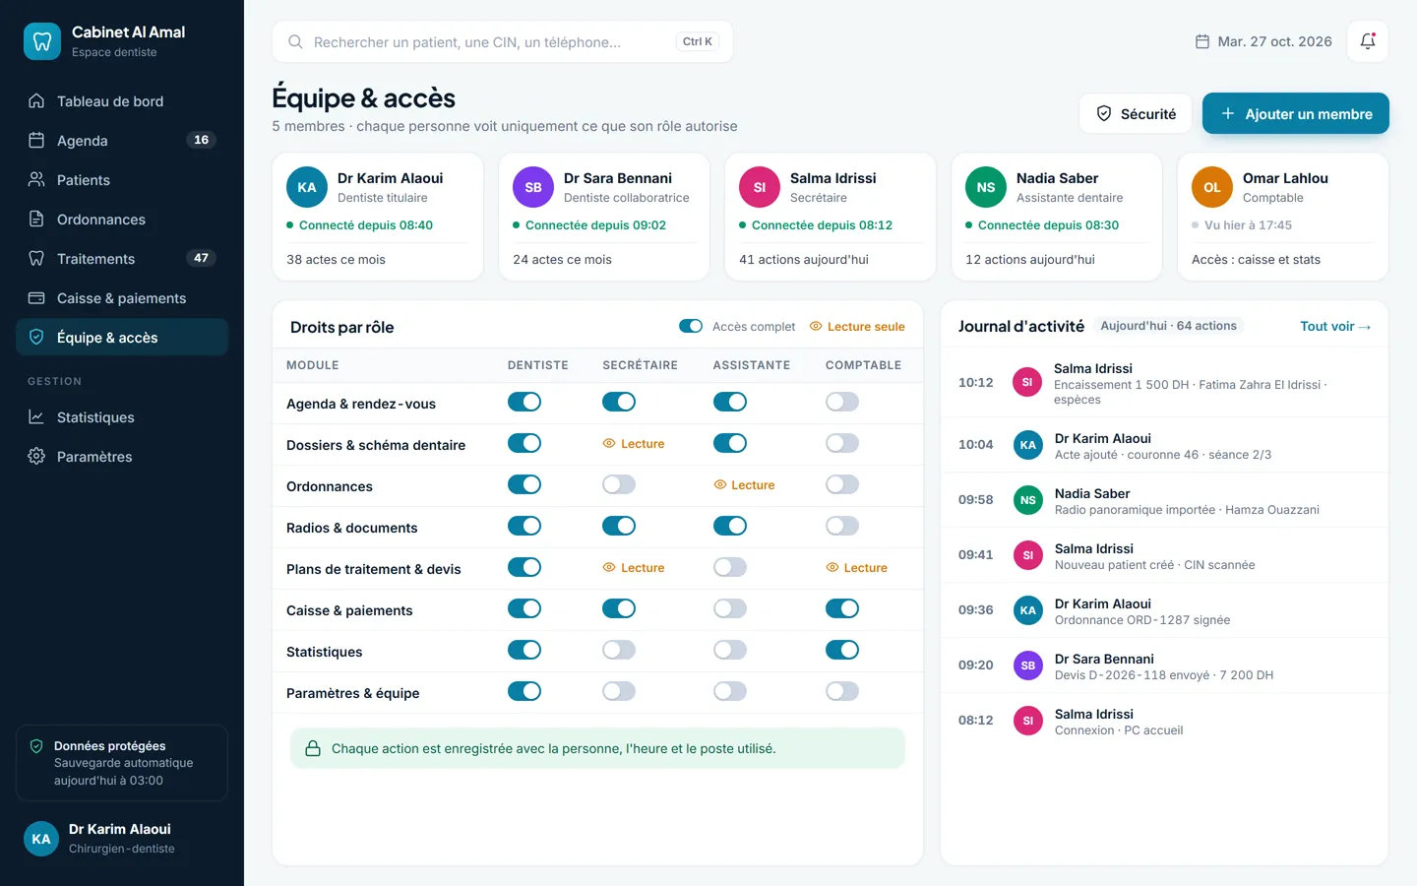1417x886 pixels.
Task: Disable Agenda & rendez-vous for Secrétaire
Action: click(x=619, y=402)
